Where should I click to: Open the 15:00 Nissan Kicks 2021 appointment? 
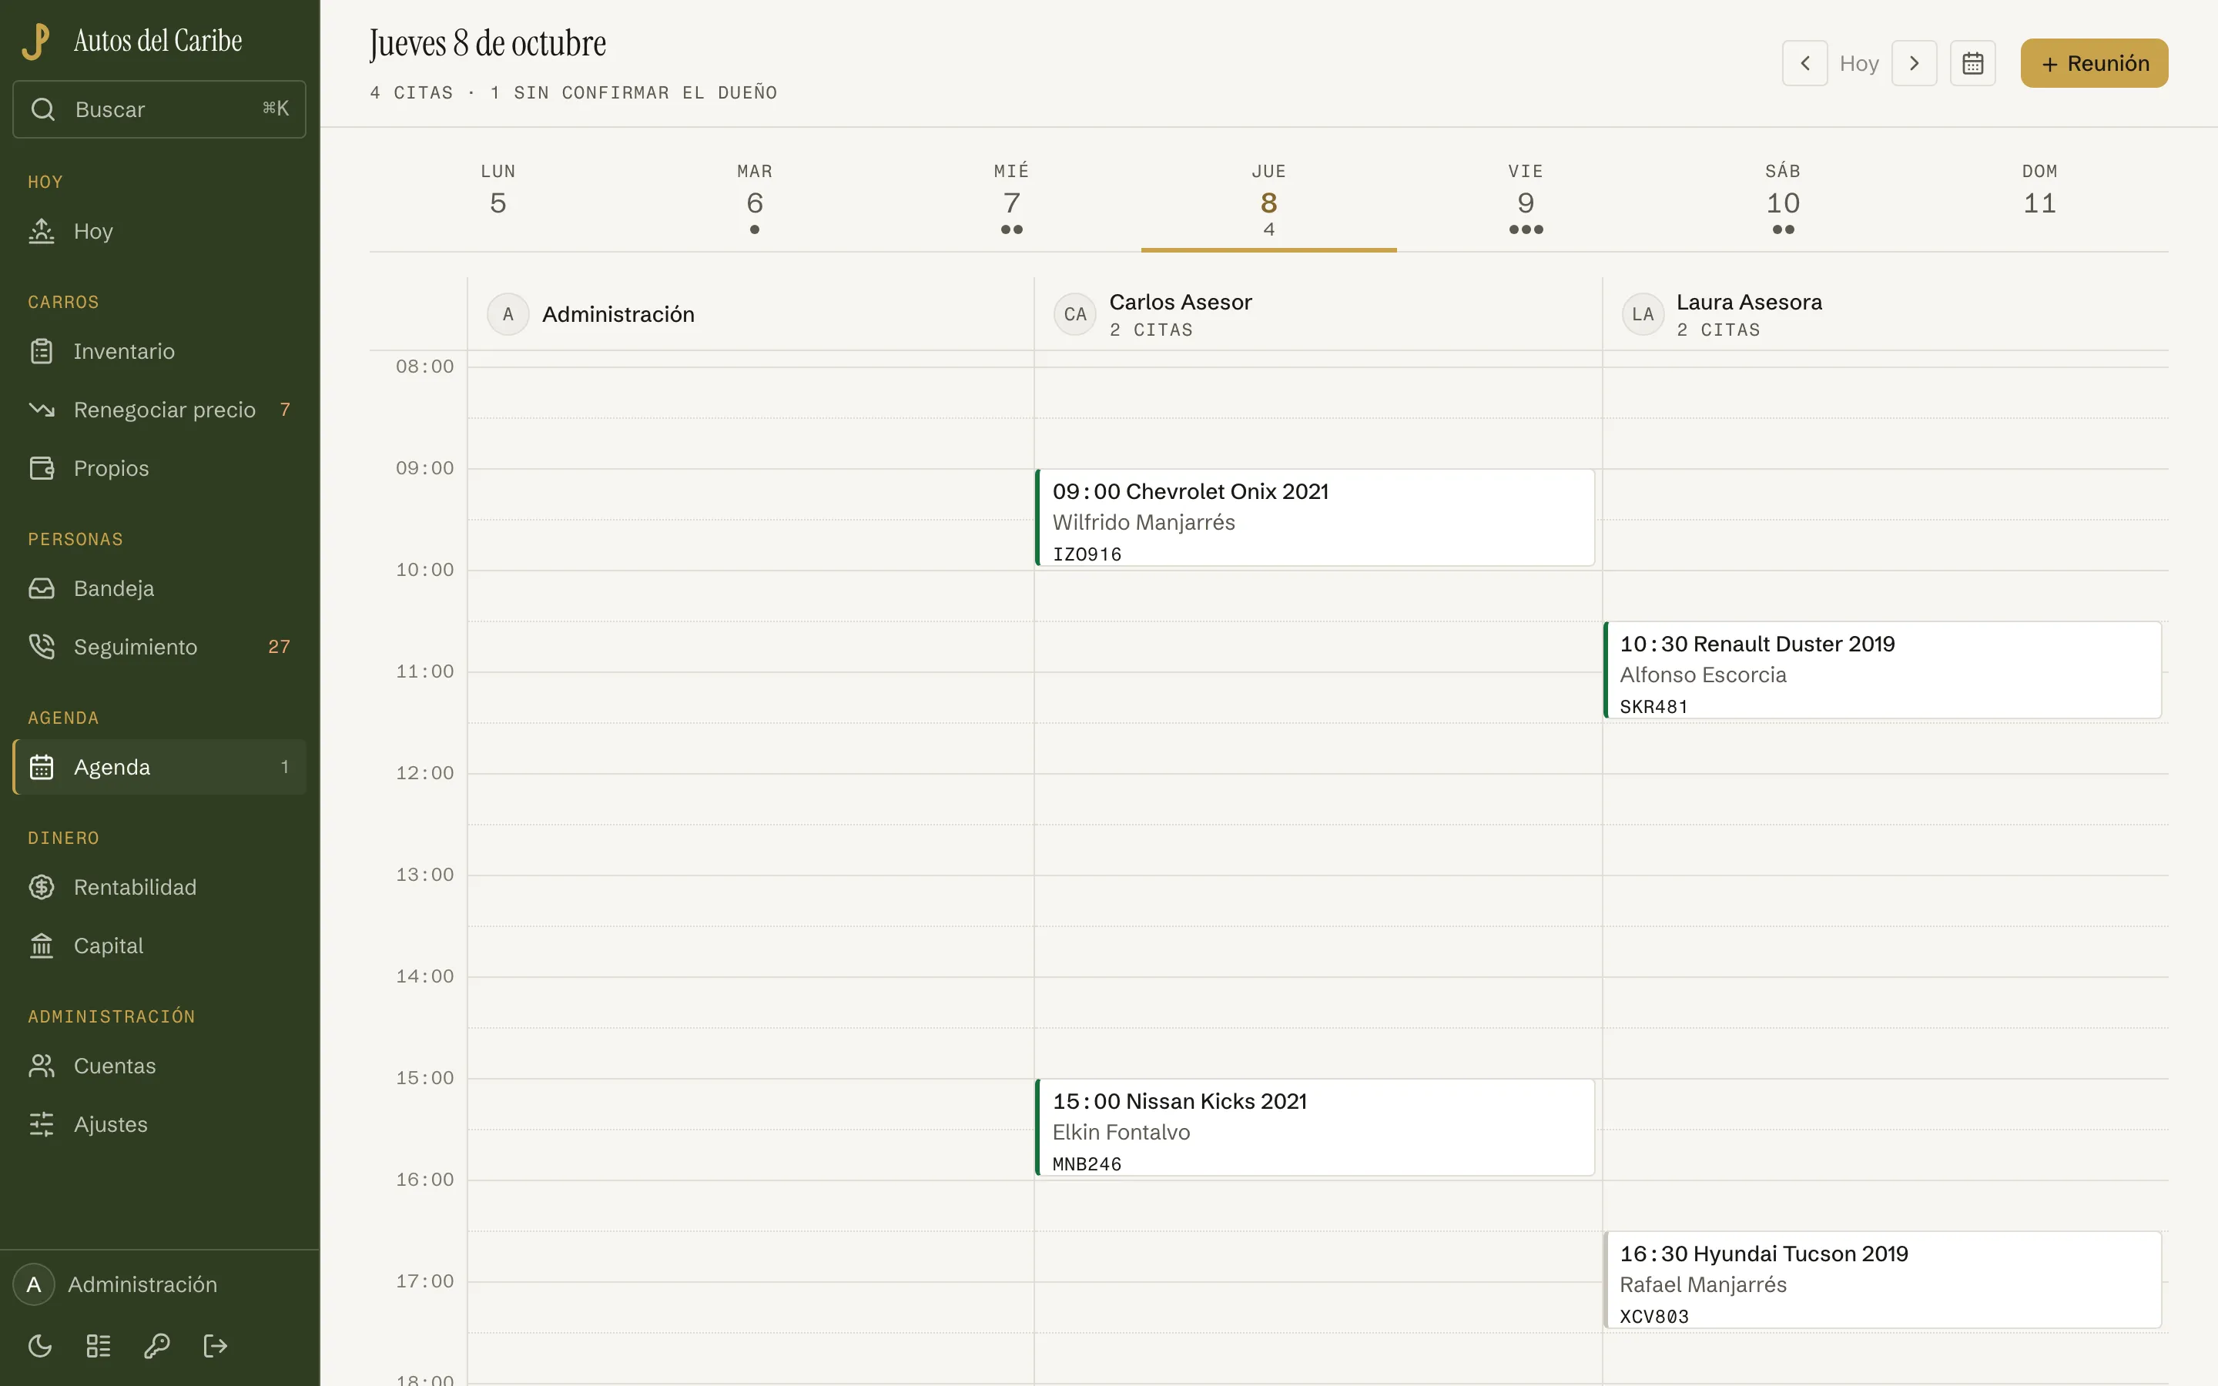coord(1315,1127)
